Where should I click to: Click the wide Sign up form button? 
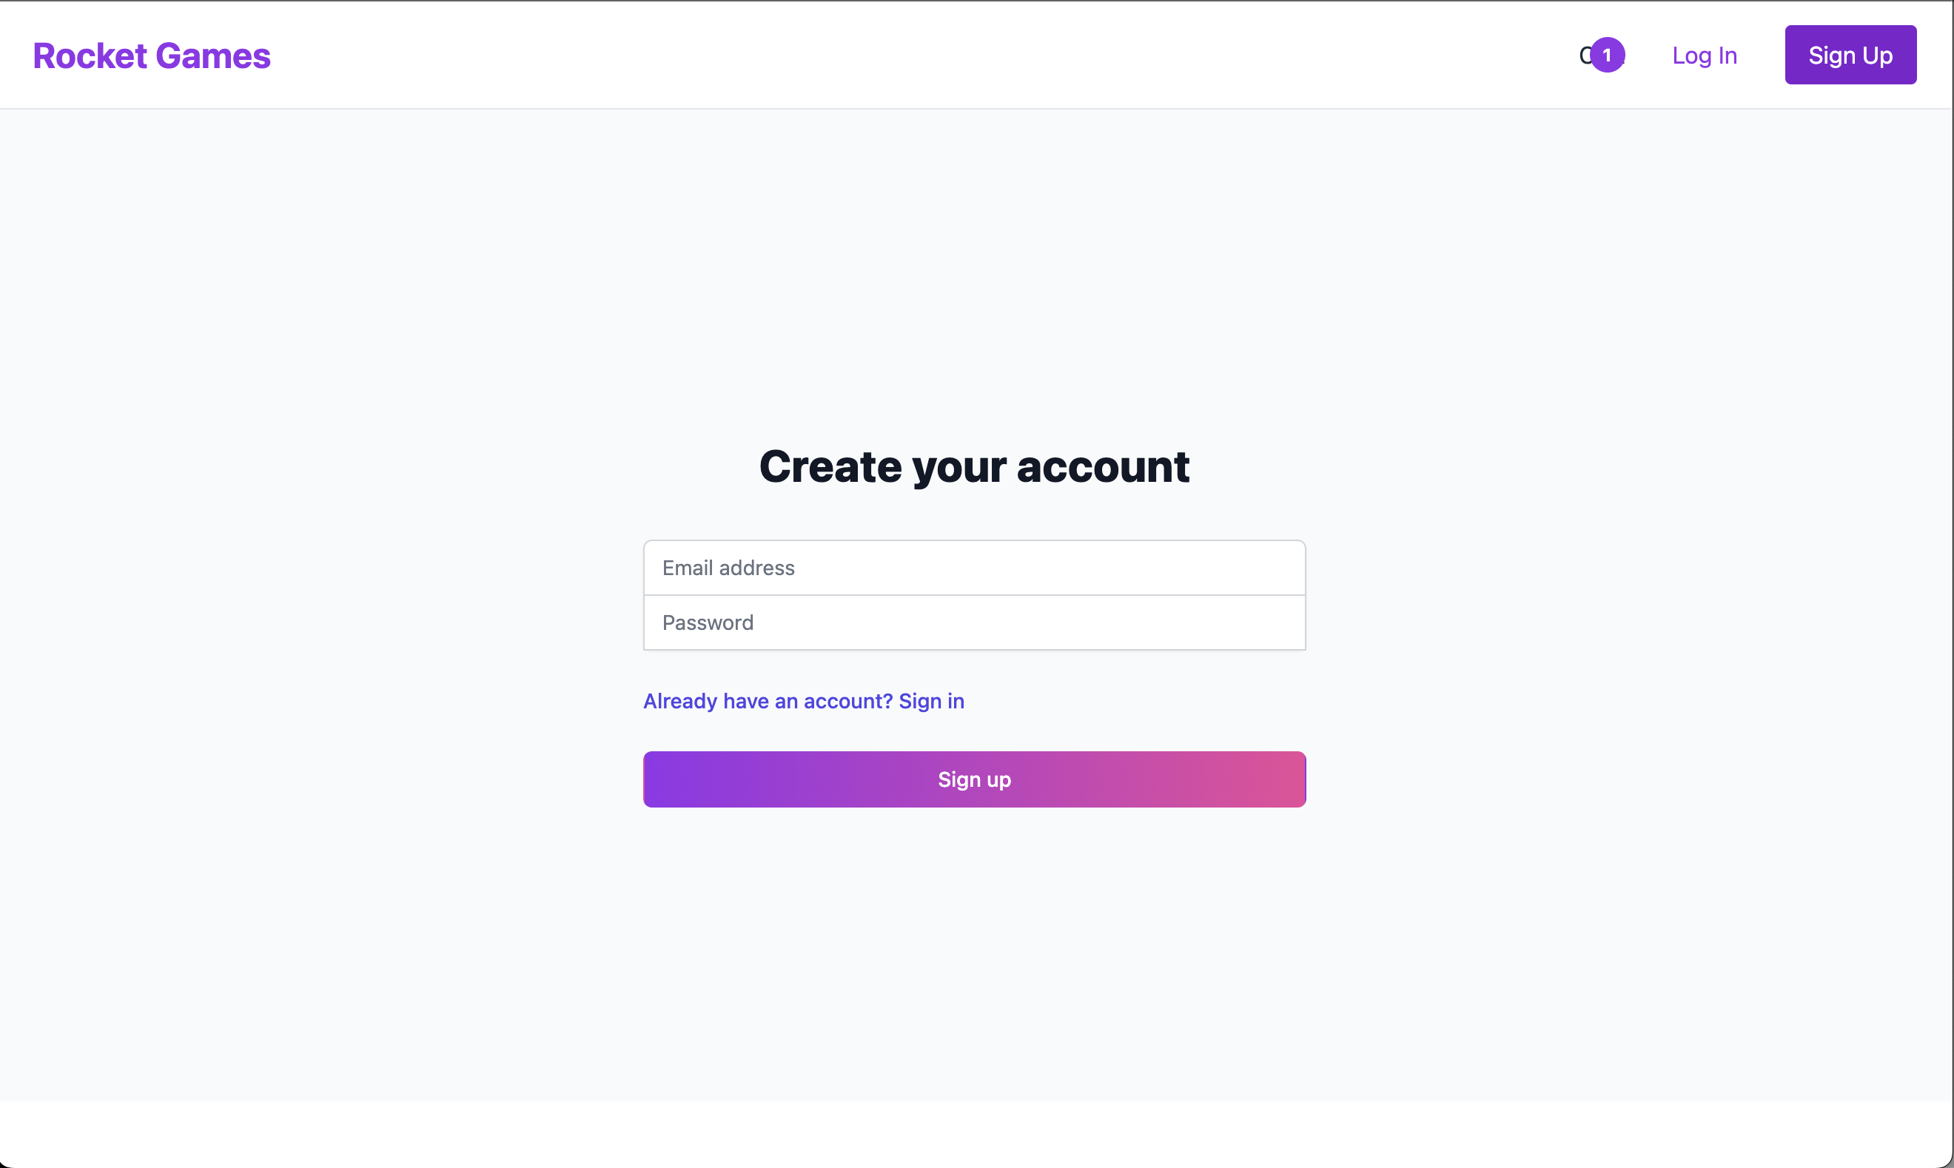point(974,779)
